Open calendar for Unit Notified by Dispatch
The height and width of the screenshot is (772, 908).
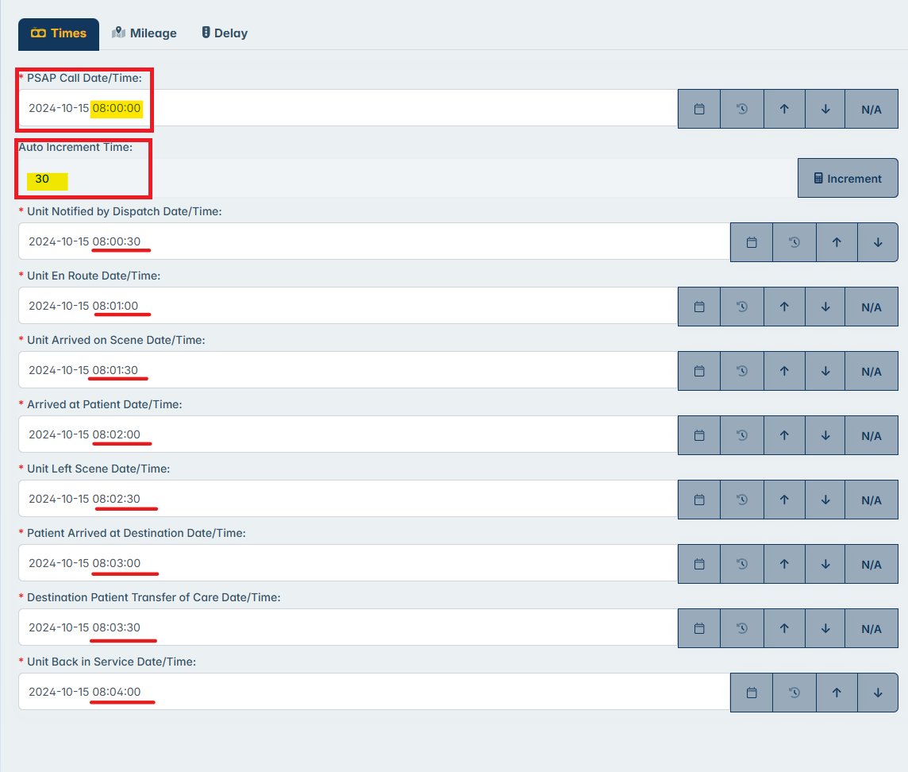752,242
